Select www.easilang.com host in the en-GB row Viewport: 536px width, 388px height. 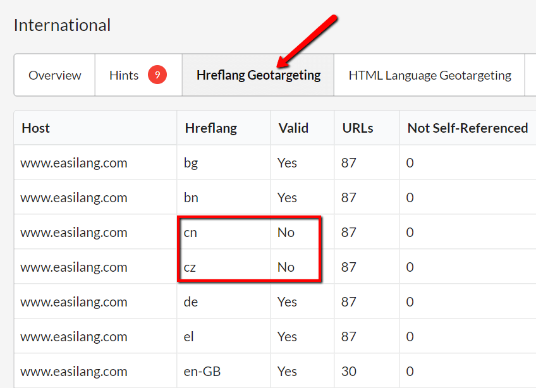pyautogui.click(x=74, y=372)
